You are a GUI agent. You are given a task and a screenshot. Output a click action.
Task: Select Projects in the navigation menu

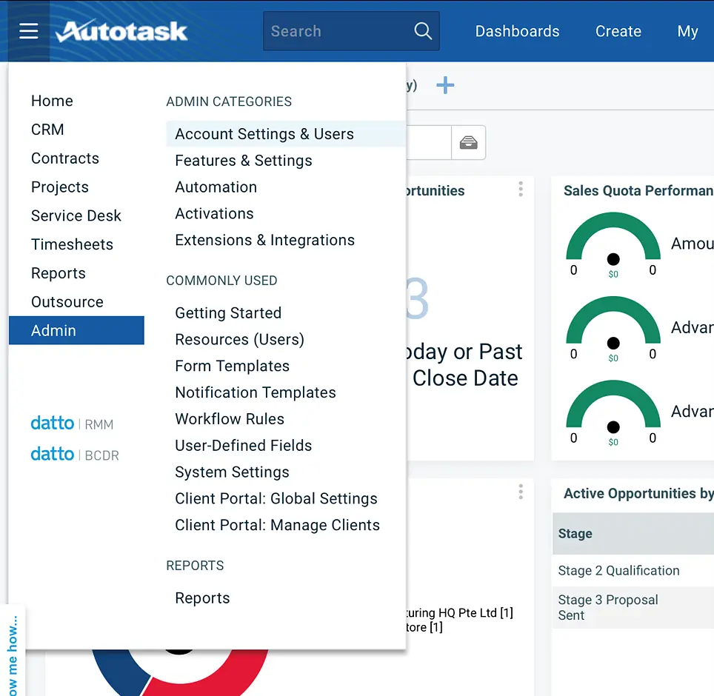(x=60, y=187)
